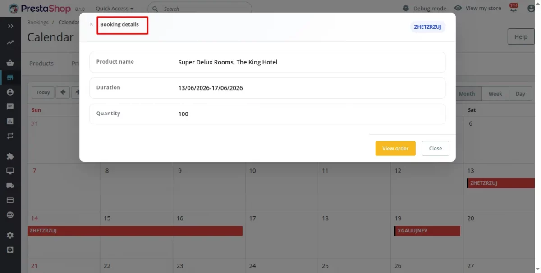541x273 pixels.
Task: Click ZHETZRZUJ booking bar starting on the 14th
Action: click(x=135, y=231)
